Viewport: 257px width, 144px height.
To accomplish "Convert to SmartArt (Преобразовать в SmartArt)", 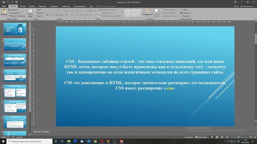I will click(110, 16).
